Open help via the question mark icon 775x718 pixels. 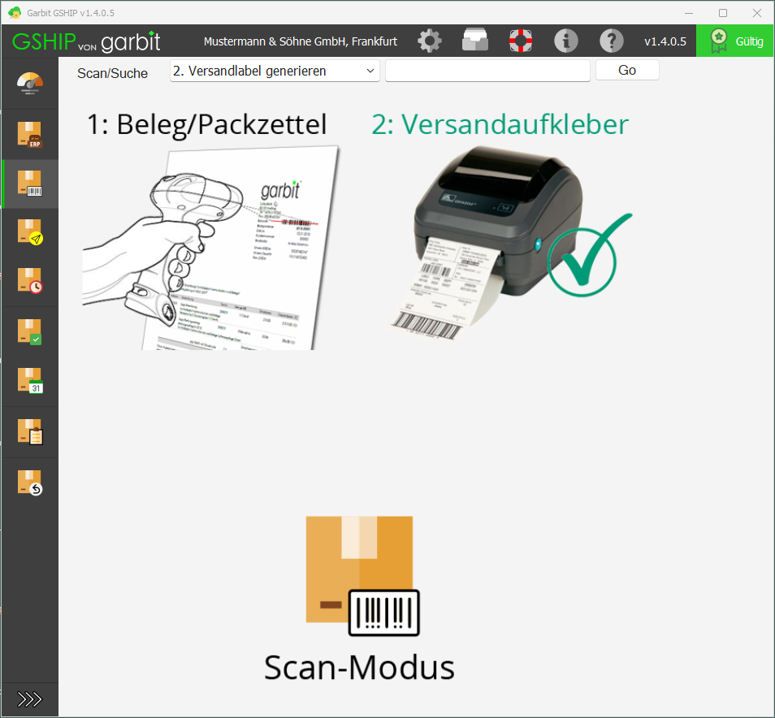[x=612, y=41]
